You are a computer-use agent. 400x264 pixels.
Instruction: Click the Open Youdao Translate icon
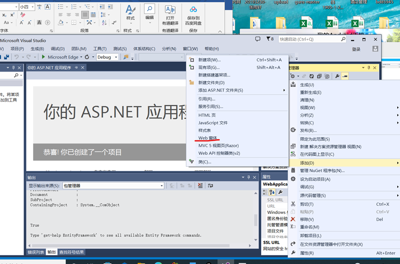[170, 15]
